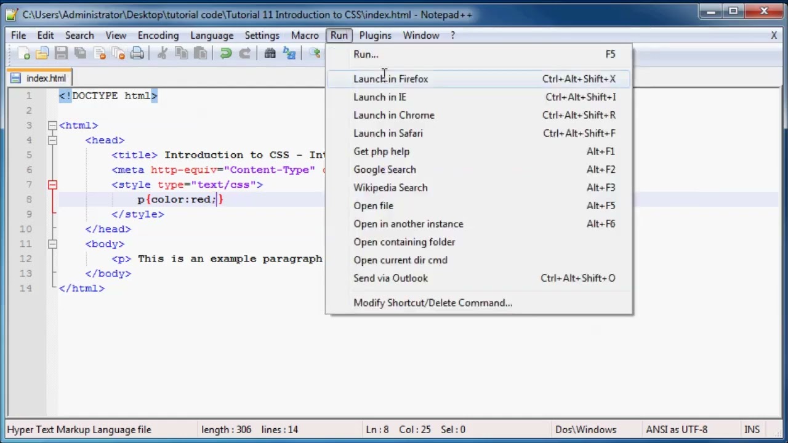788x443 pixels.
Task: Open Find with the binoculars icon
Action: (270, 54)
